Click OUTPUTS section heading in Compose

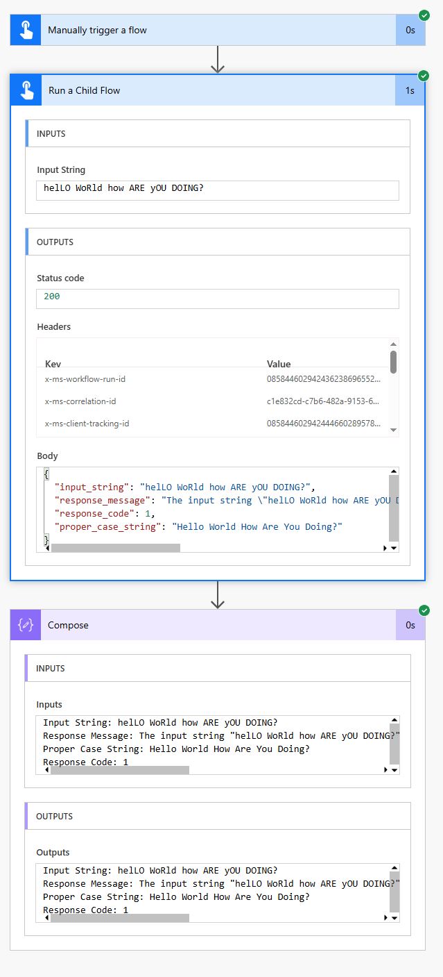[54, 817]
